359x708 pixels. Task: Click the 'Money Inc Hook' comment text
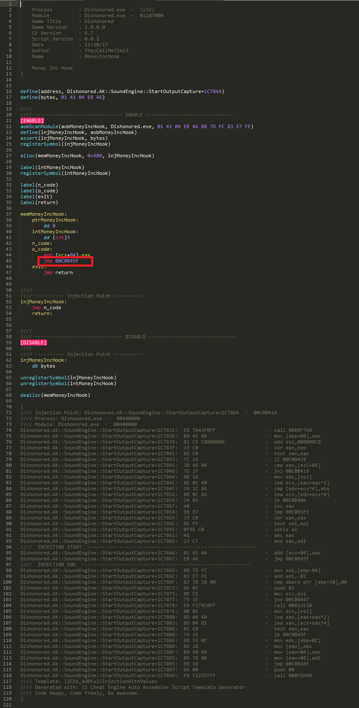(52, 68)
